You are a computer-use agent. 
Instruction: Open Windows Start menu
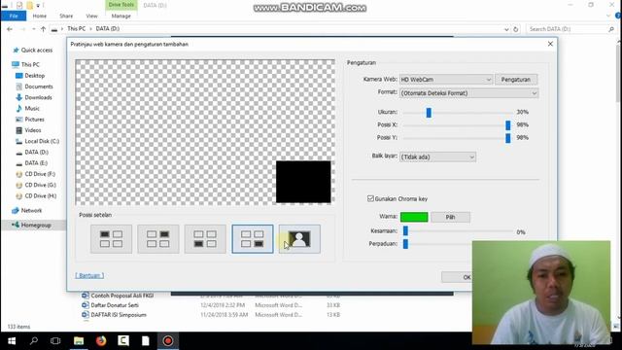pos(12,341)
